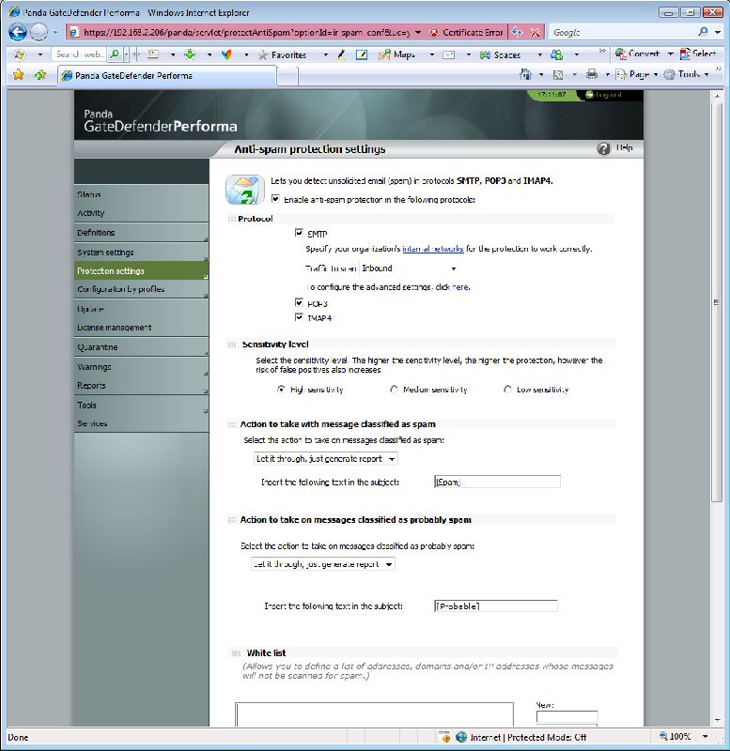Screen dimensions: 730x751
Task: Click the browser address URL field
Action: coord(246,33)
